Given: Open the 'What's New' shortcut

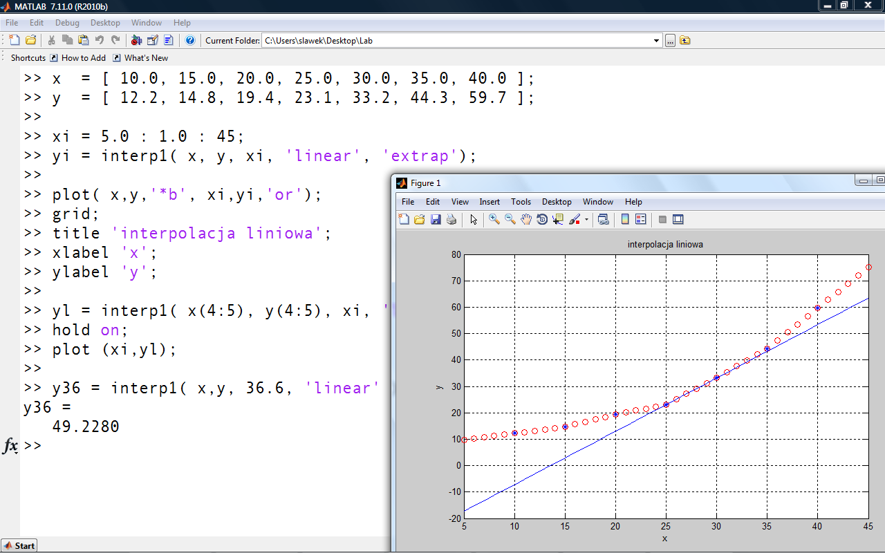Looking at the screenshot, I should coord(140,58).
